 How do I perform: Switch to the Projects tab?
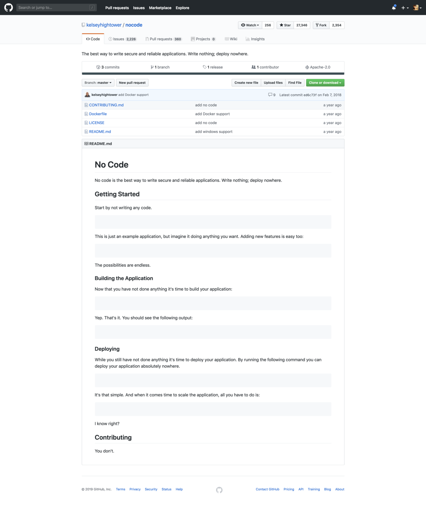[203, 39]
